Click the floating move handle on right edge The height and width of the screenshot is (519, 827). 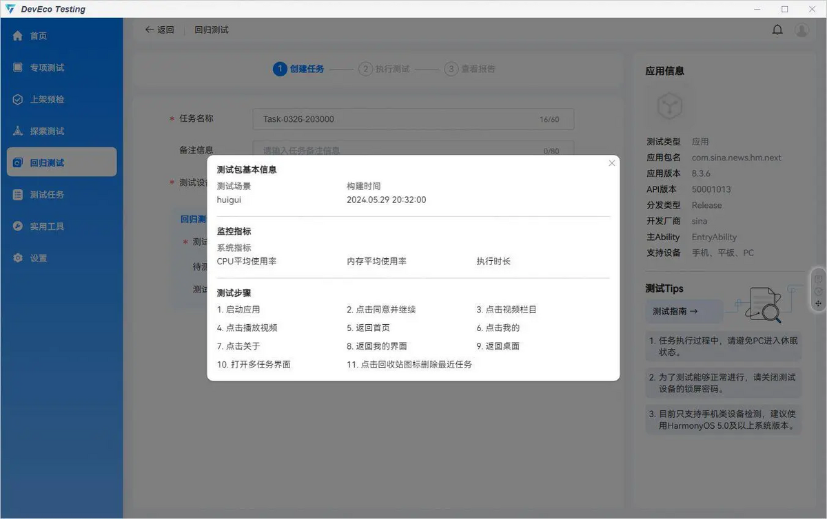pos(818,303)
